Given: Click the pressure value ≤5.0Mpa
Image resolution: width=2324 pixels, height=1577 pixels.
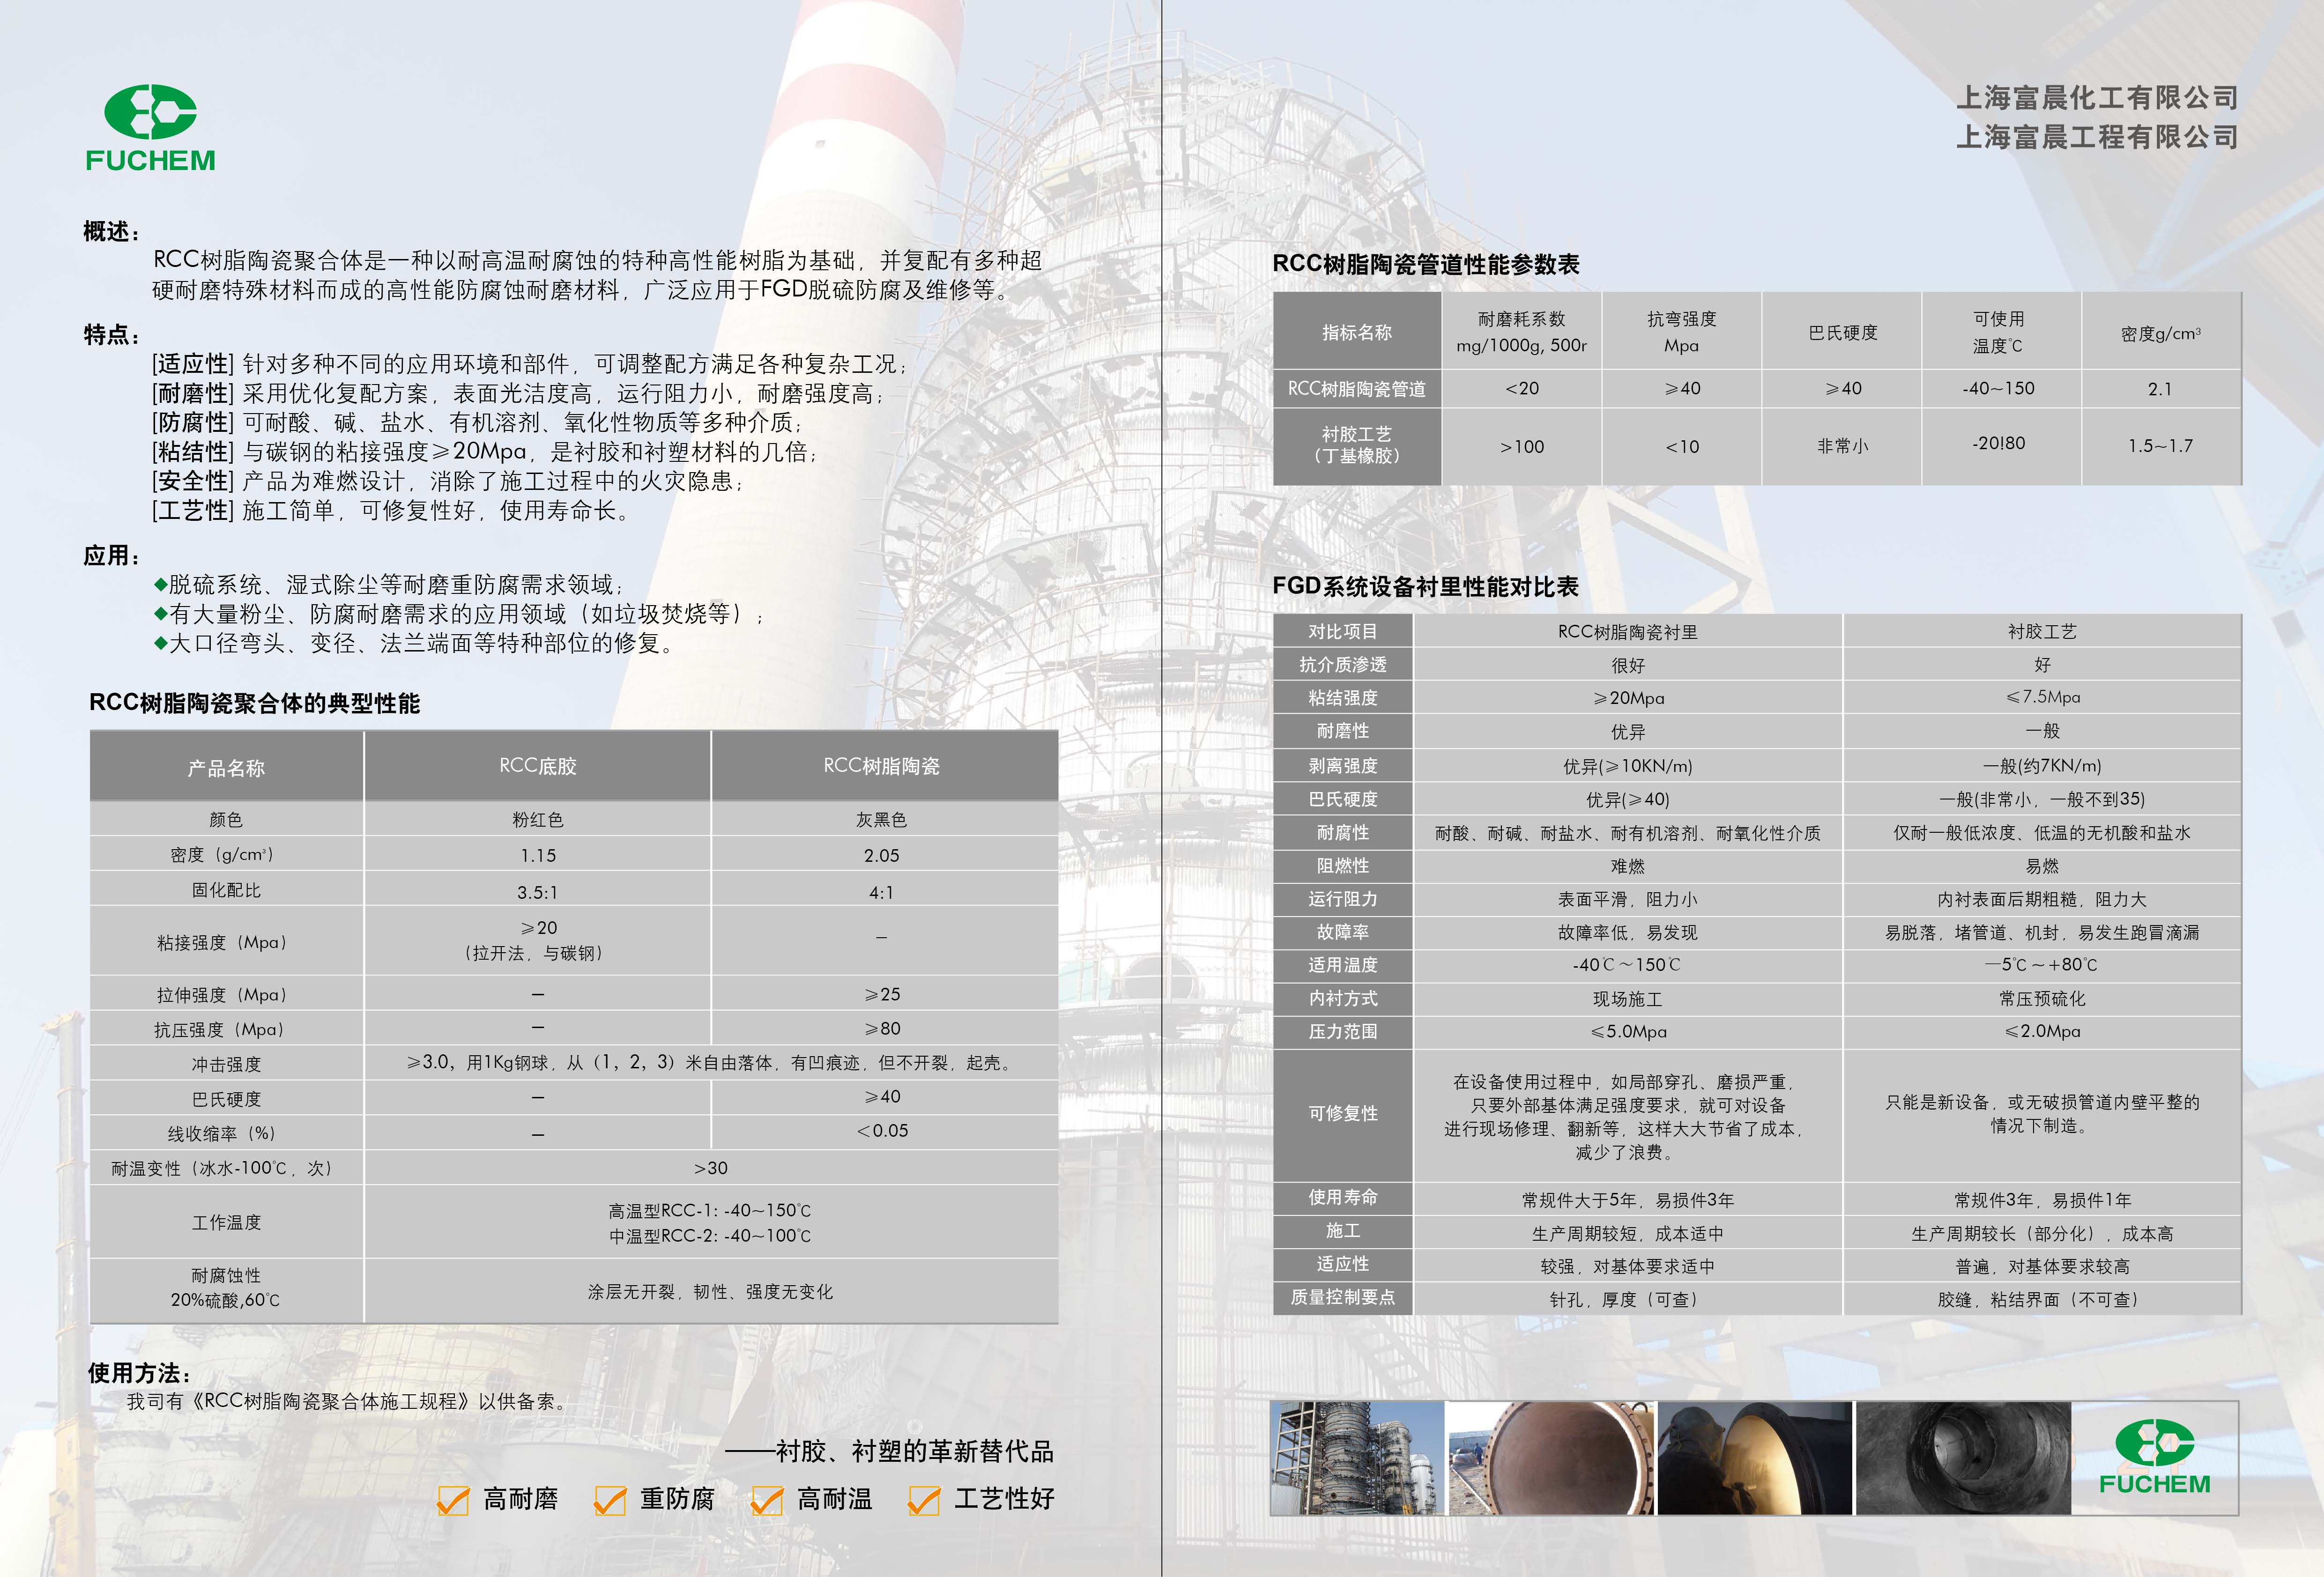Looking at the screenshot, I should 1628,1031.
